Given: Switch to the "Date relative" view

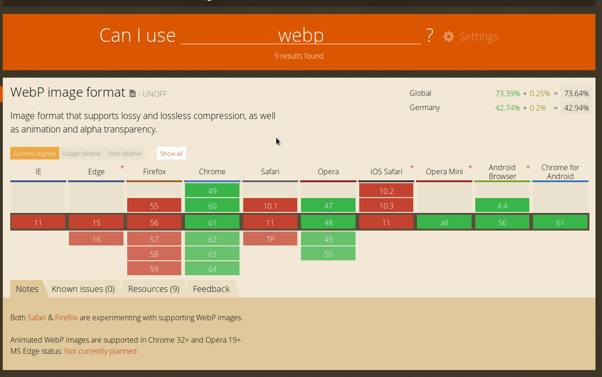Looking at the screenshot, I should (124, 153).
